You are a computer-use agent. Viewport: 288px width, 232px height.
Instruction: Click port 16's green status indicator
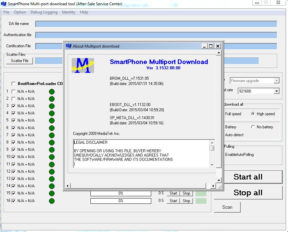click(x=52, y=200)
